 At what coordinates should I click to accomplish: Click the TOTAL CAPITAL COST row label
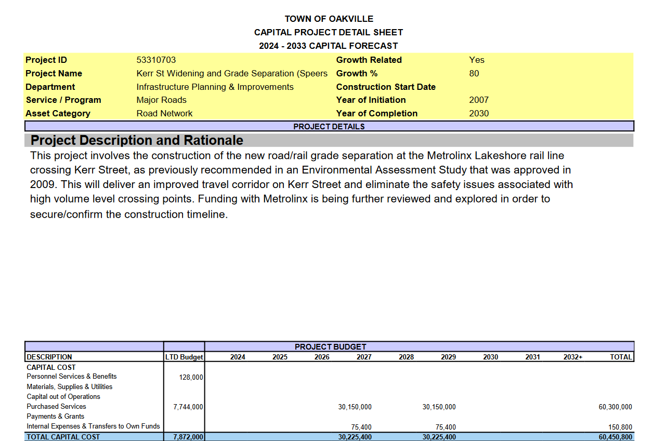(63, 437)
